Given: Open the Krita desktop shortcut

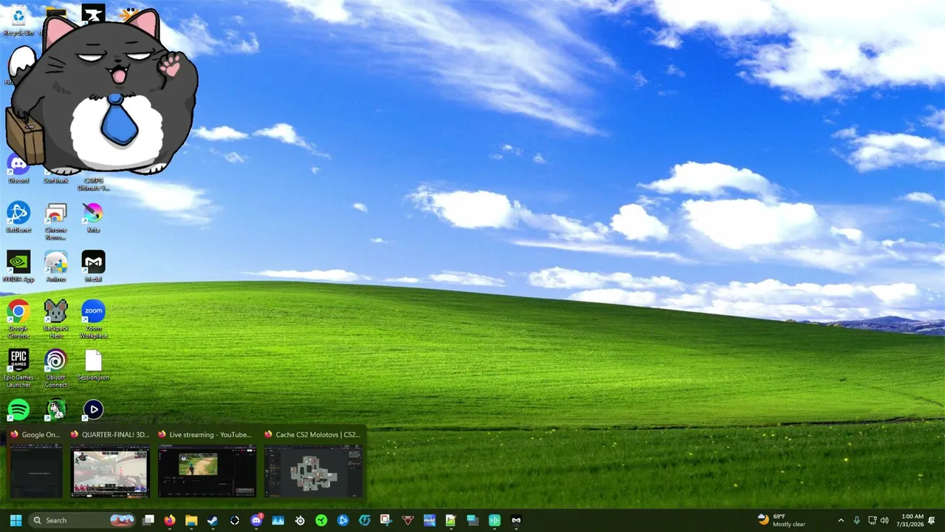Looking at the screenshot, I should pyautogui.click(x=93, y=217).
